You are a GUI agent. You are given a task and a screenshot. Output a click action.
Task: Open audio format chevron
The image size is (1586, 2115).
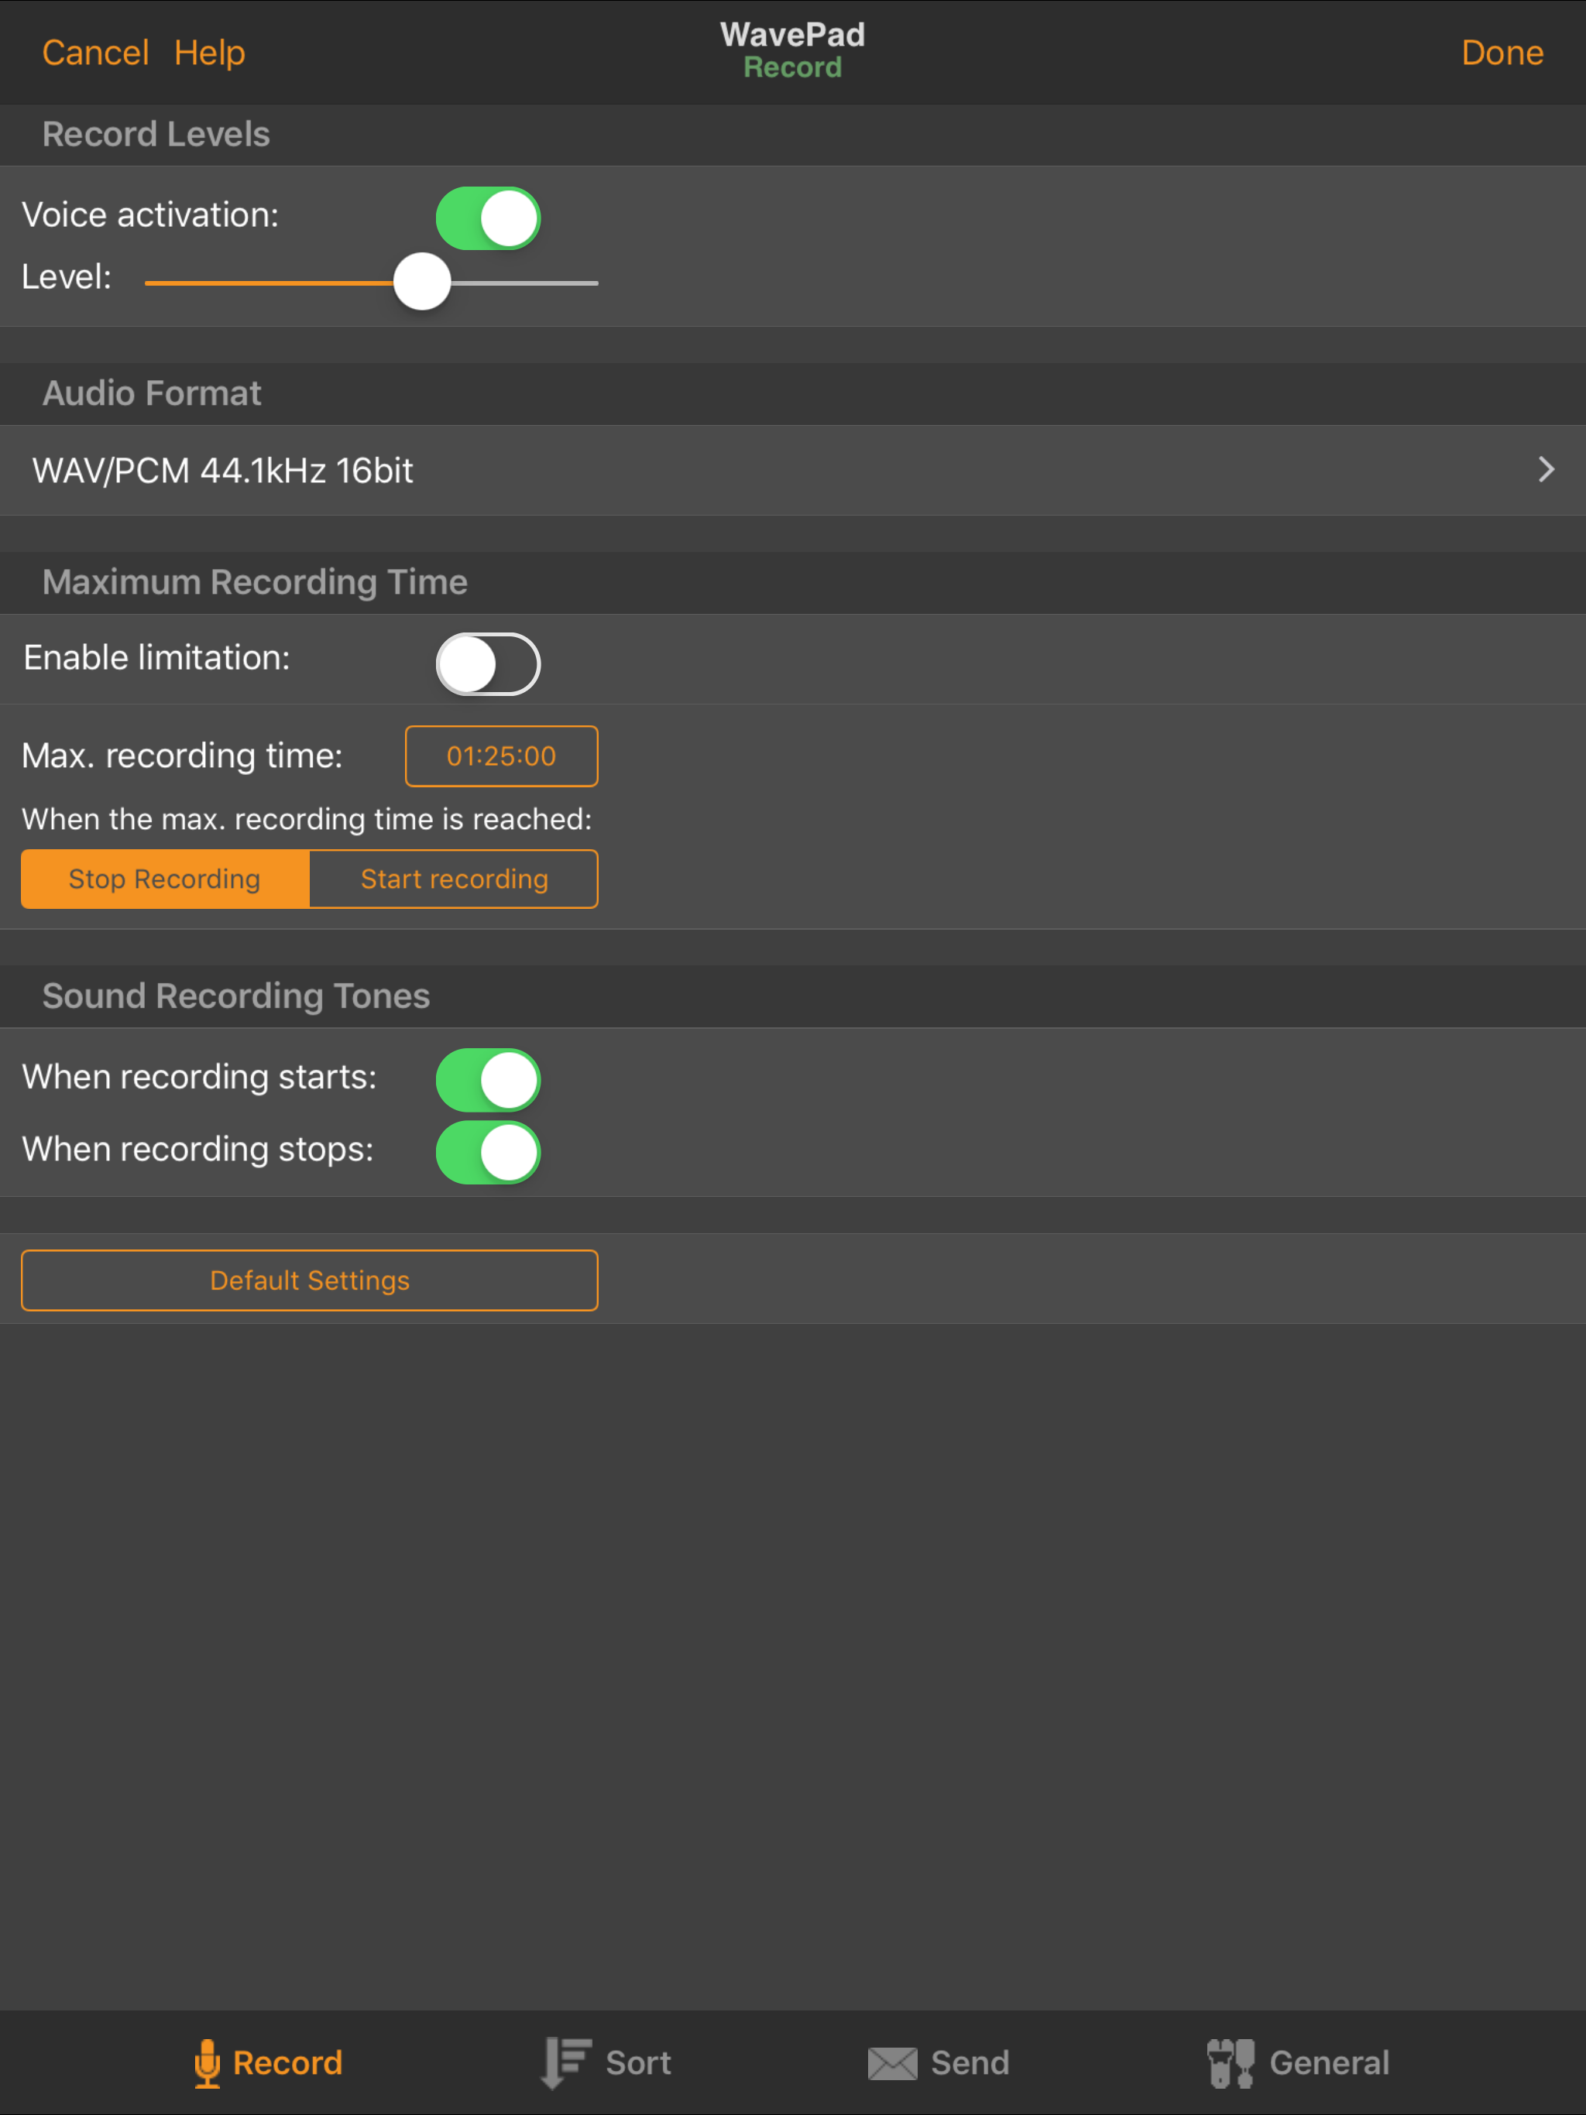coord(1546,469)
